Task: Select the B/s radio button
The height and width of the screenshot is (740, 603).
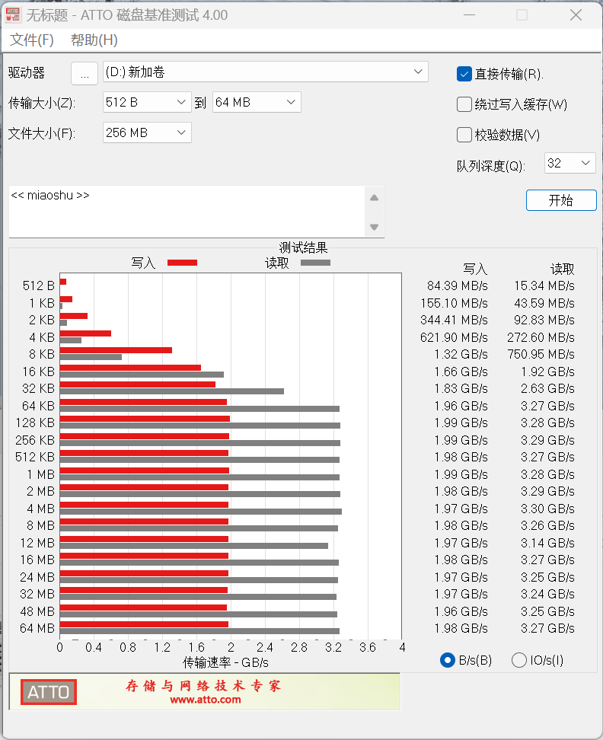Action: (448, 660)
